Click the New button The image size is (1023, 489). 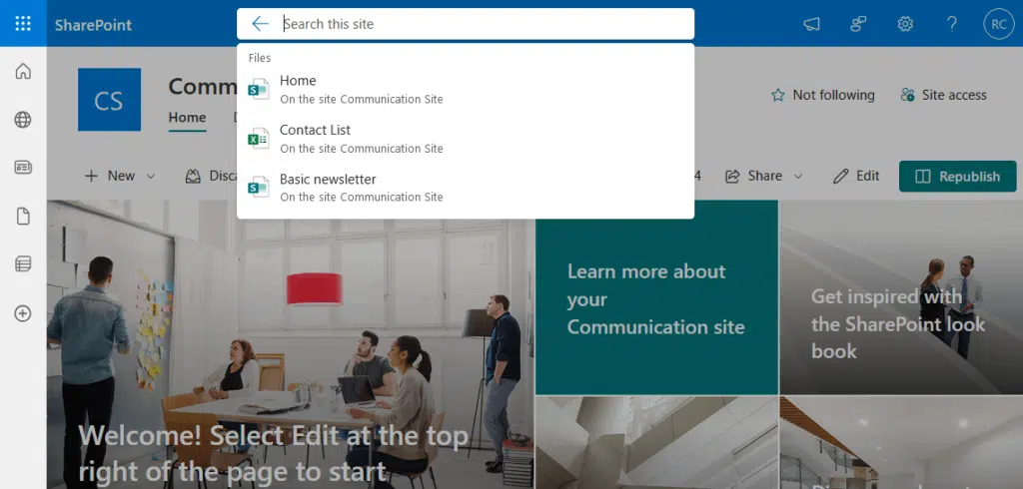tap(110, 176)
